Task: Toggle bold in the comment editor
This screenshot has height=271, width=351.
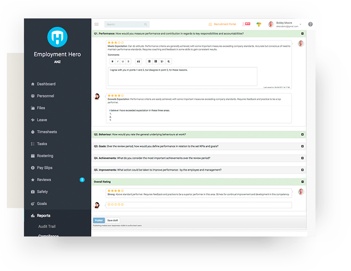Action: coord(112,62)
